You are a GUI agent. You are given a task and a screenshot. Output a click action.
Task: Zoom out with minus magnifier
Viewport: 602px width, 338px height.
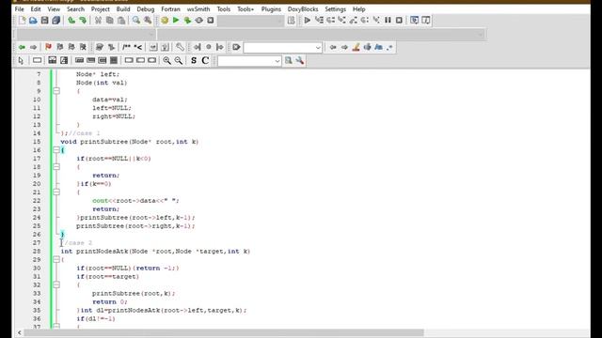(179, 60)
